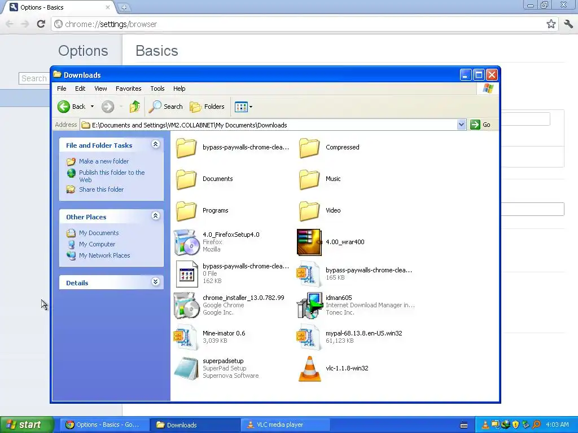Screen dimensions: 578x433
Task: Click Share this folder
Action: pyautogui.click(x=102, y=189)
